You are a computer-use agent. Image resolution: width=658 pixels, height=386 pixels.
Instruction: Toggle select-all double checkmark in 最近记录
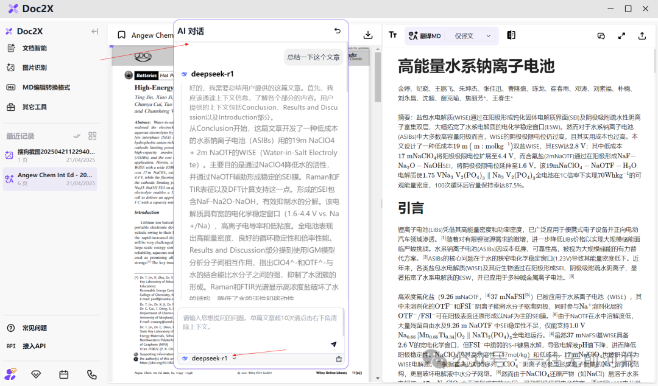click(x=77, y=136)
